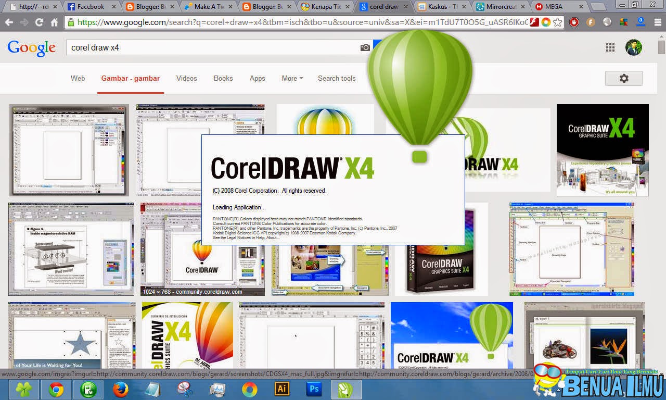The height and width of the screenshot is (400, 666).
Task: Open the motorcycle and flower gallery thumbnail
Action: [584, 336]
